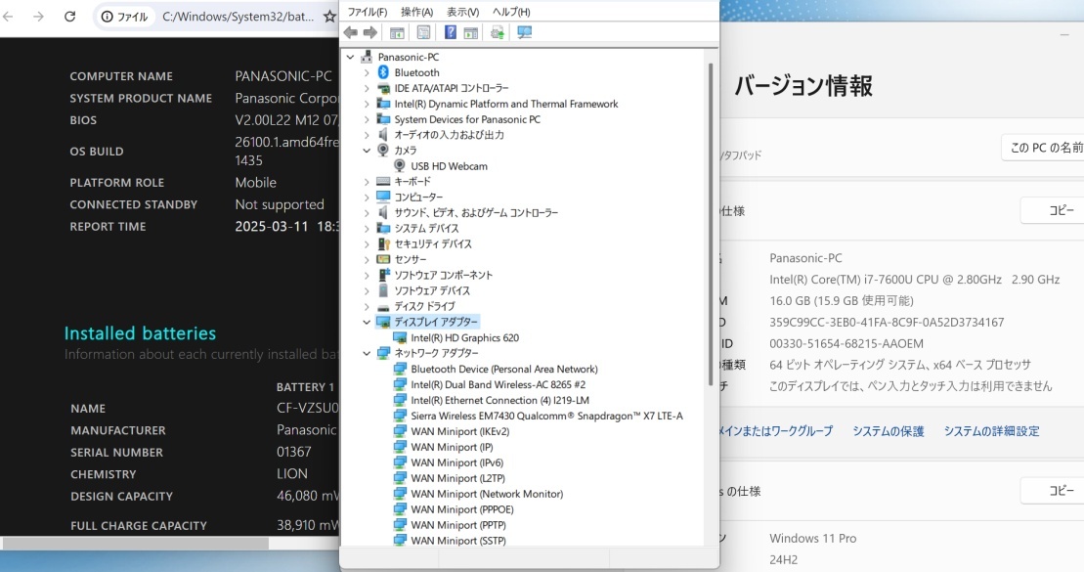This screenshot has height=572, width=1084.
Task: Collapse the ディスプレイ アダプター node
Action: click(x=368, y=322)
